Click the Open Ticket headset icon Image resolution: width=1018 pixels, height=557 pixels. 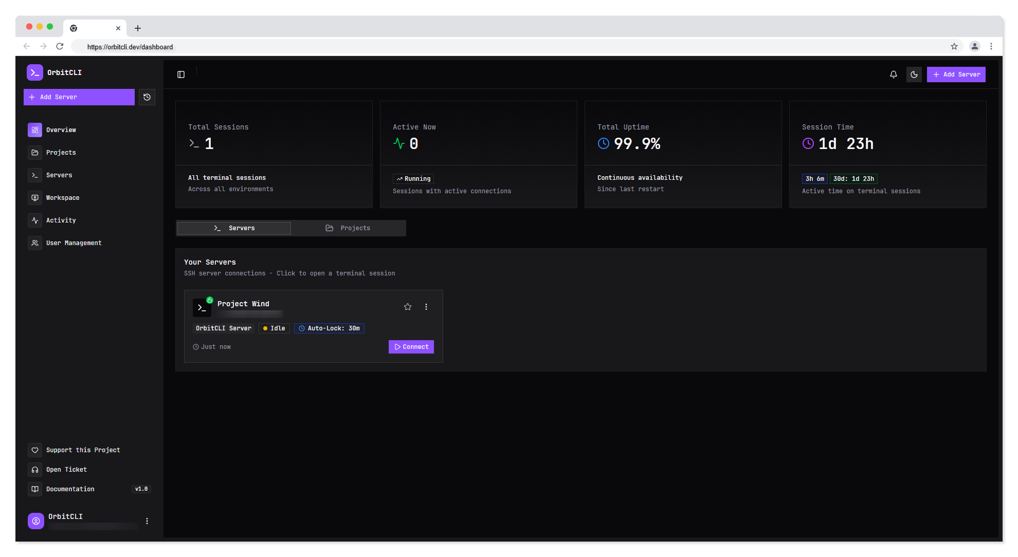click(x=35, y=469)
